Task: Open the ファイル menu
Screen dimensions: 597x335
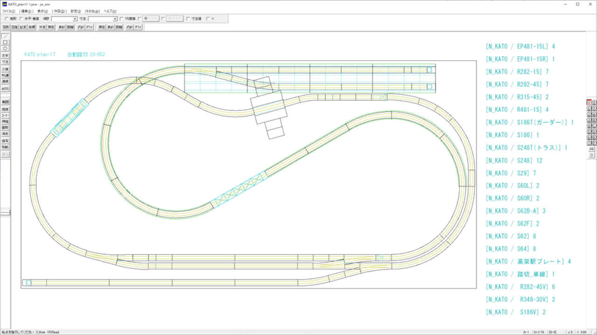Action: click(8, 11)
